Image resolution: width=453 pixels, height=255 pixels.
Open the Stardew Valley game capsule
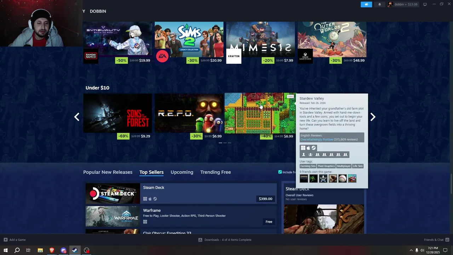pyautogui.click(x=260, y=113)
